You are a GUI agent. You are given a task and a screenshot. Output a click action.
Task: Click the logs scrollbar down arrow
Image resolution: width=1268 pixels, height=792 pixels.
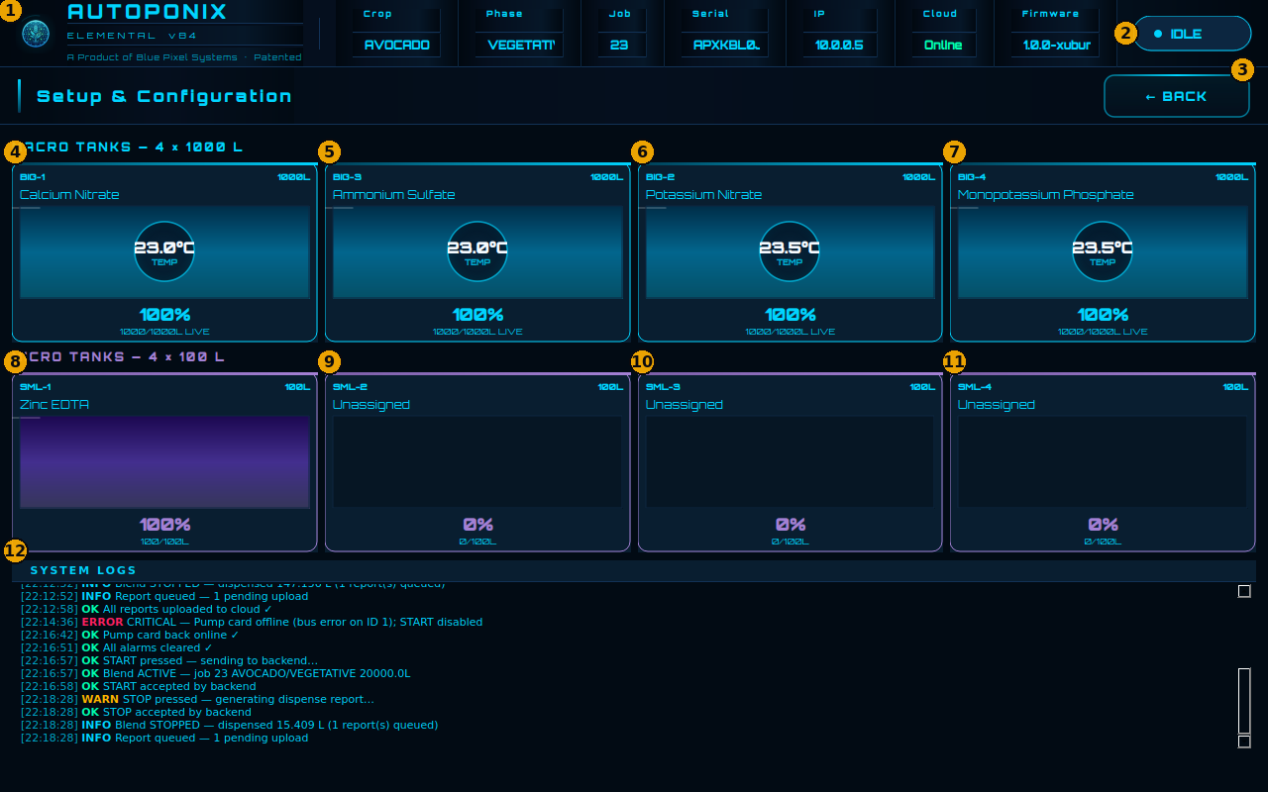coord(1244,742)
